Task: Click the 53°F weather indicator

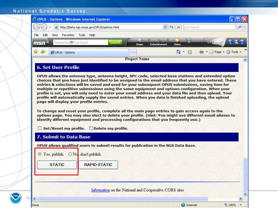Action: [x=211, y=42]
